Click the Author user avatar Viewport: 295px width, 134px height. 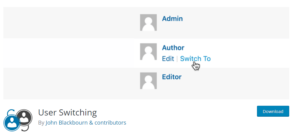tap(148, 51)
